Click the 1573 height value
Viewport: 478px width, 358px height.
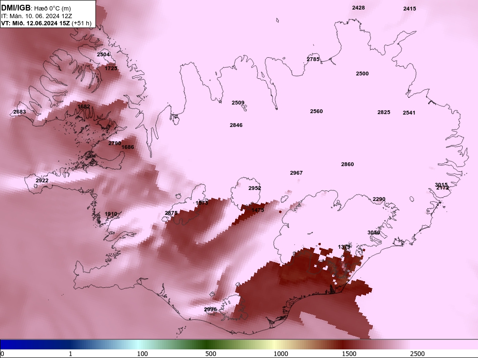tap(202, 203)
